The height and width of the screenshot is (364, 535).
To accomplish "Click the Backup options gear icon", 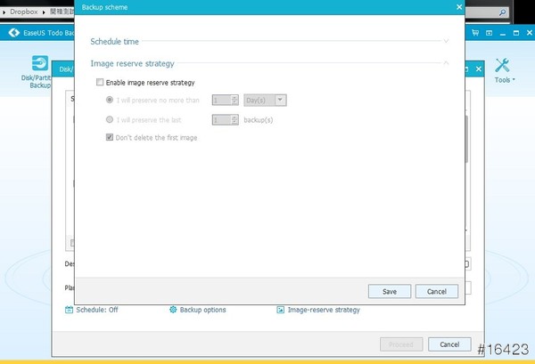I will coord(173,310).
